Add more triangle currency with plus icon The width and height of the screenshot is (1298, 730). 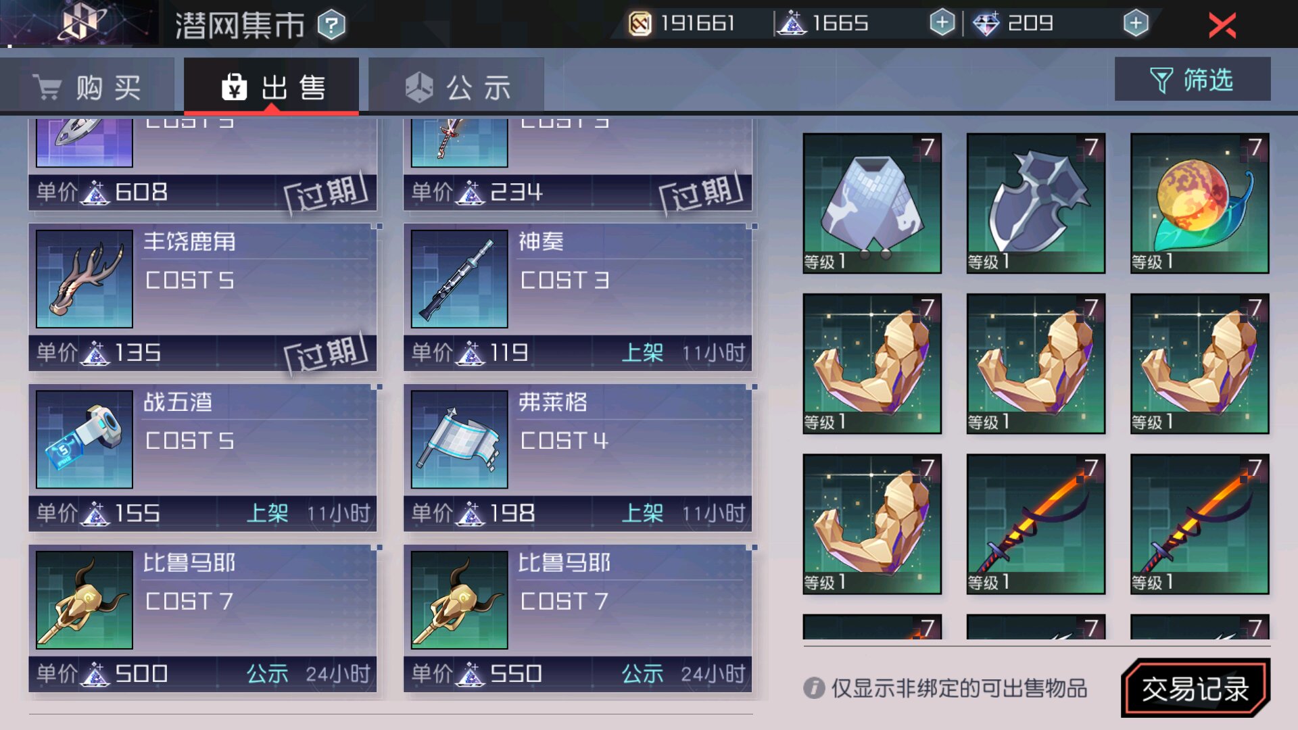(942, 23)
